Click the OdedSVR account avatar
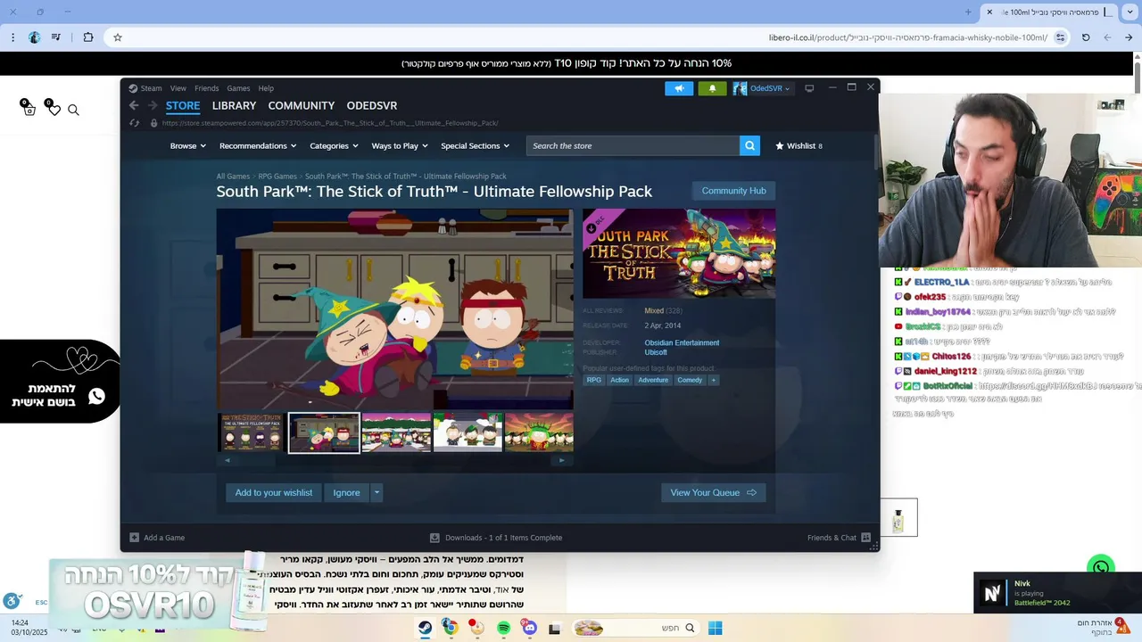Viewport: 1142px width, 642px height. click(740, 88)
